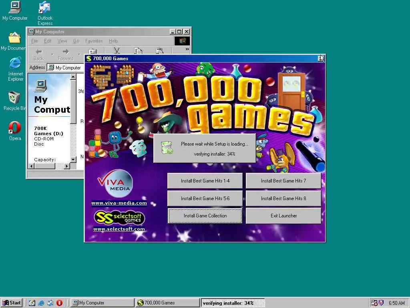Click the My Computer address bar field
This screenshot has width=410, height=308.
click(x=65, y=67)
